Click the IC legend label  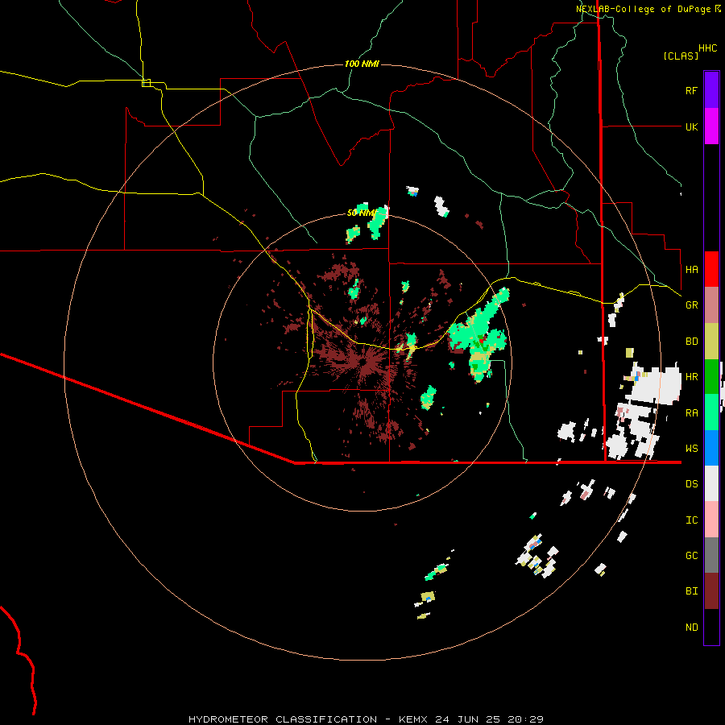691,520
